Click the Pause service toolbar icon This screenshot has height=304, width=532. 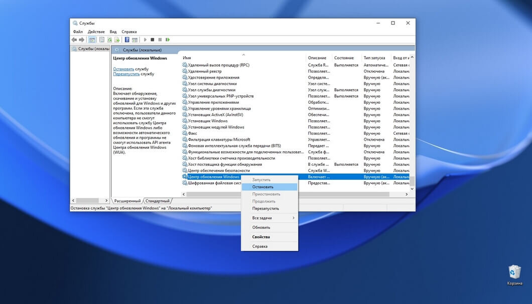(x=160, y=40)
